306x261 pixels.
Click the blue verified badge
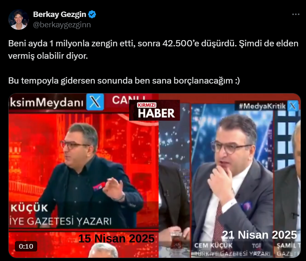click(x=92, y=14)
